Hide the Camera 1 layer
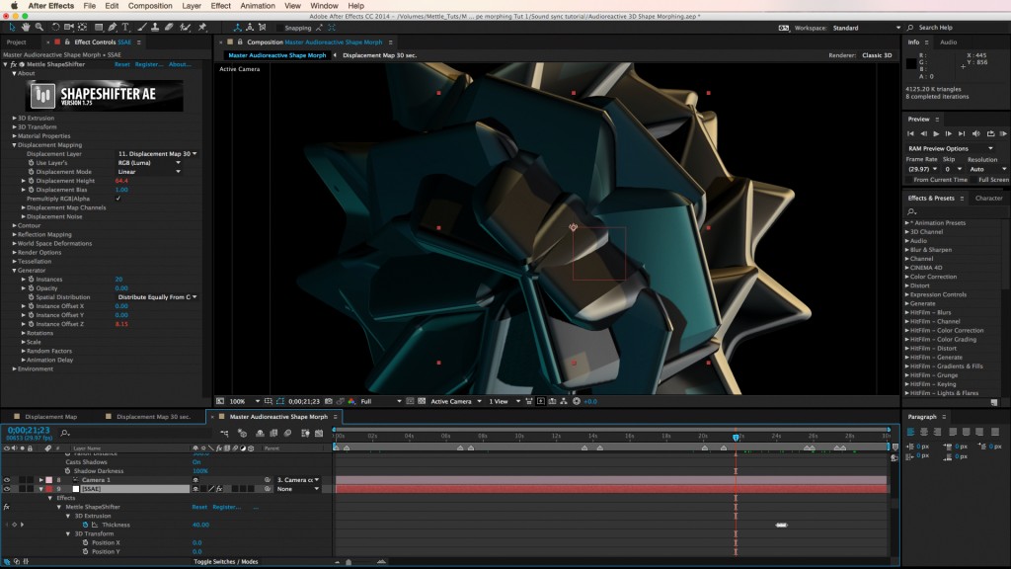The width and height of the screenshot is (1011, 569). [7, 480]
